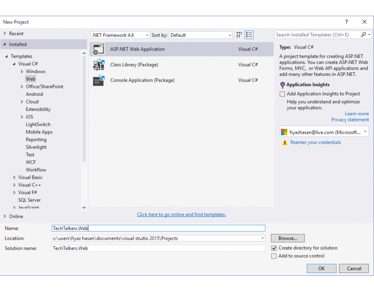Click the search magnifier icon

pos(363,35)
